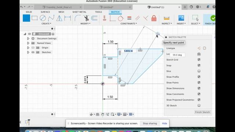Viewport: 235px width, 132px height.
Task: Select the Spline sketch tool
Action: (51, 18)
